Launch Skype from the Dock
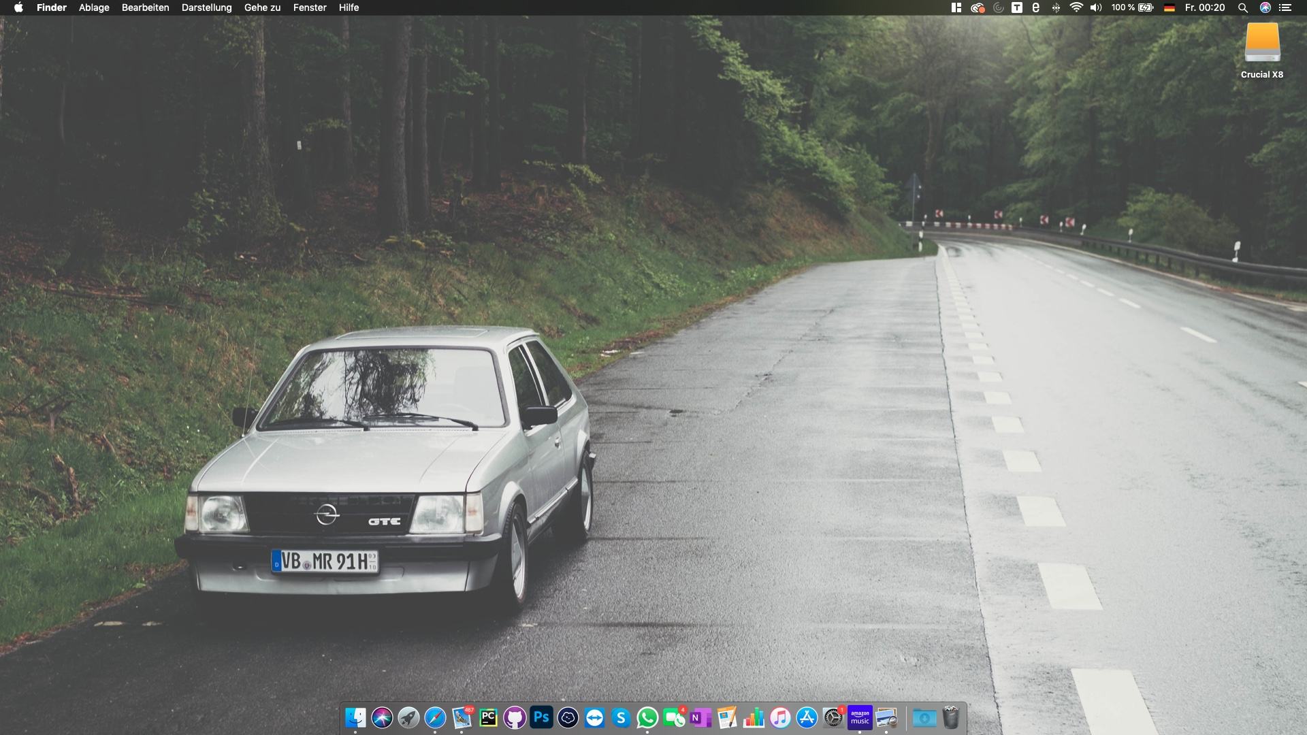The width and height of the screenshot is (1307, 735). tap(621, 717)
